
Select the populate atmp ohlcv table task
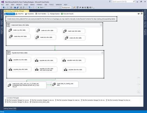[x=20, y=69]
